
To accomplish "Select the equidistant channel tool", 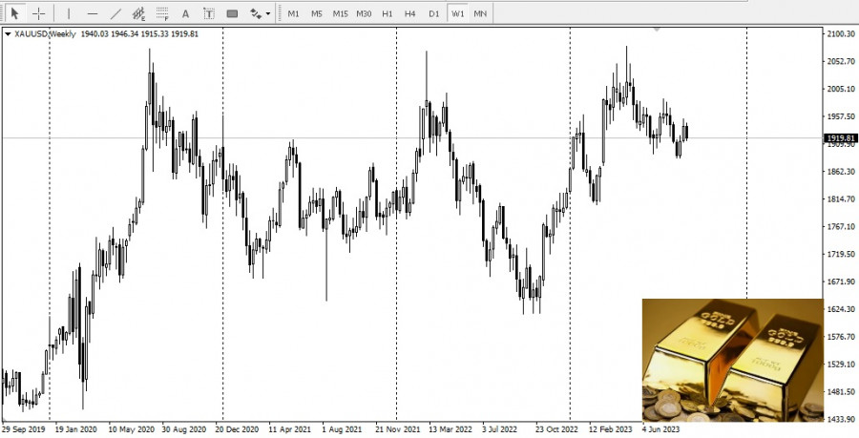I will point(138,13).
